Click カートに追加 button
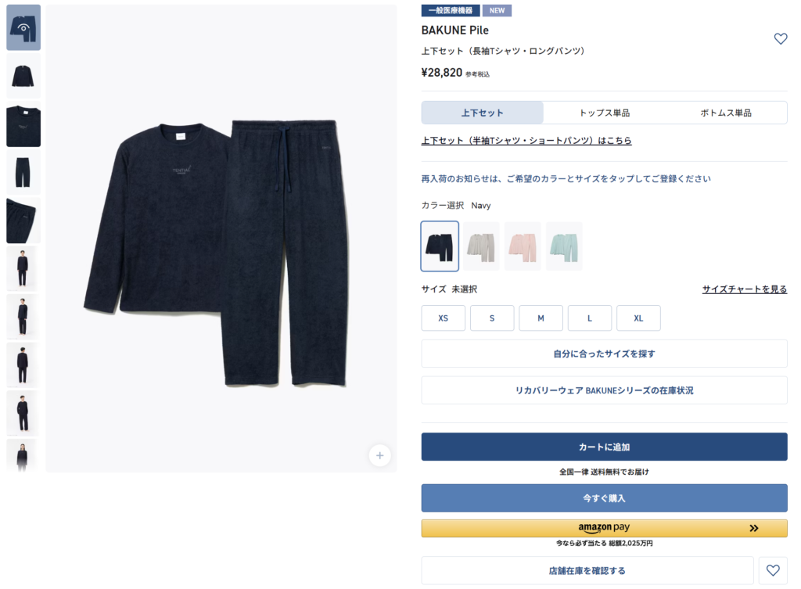801x589 pixels. 604,447
